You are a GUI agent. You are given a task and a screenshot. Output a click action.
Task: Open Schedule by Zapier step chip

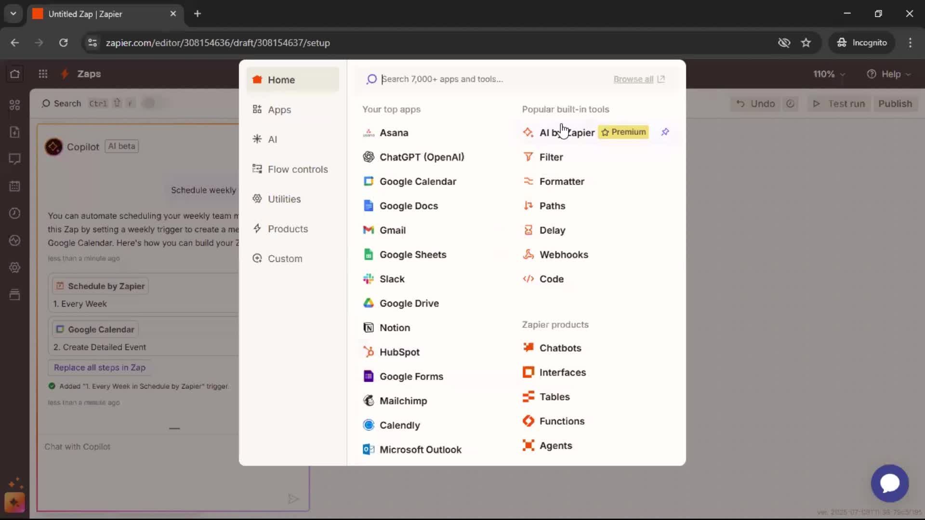click(x=100, y=286)
